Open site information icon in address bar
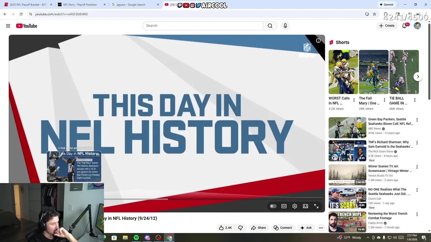Screen dimensions: 431x242 coord(30,14)
